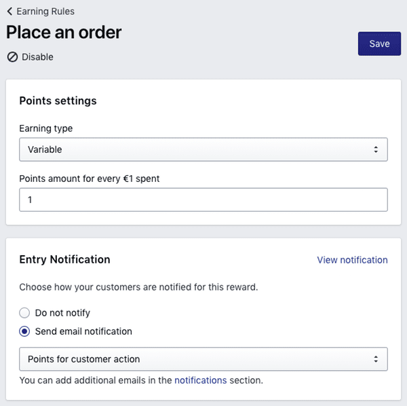Viewport: 407px width, 406px height.
Task: Click the Place an order heading
Action: [x=64, y=32]
